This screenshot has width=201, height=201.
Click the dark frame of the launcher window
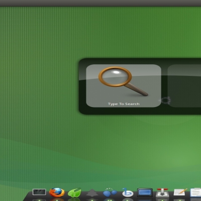pos(140,111)
